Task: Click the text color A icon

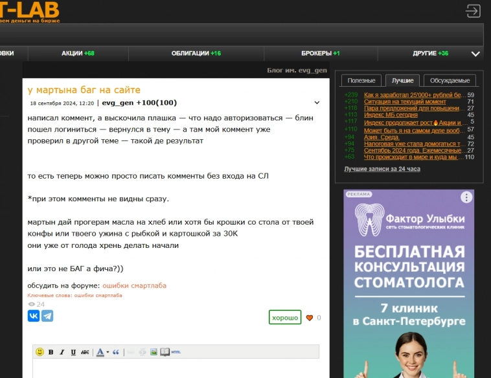Action: [100, 352]
